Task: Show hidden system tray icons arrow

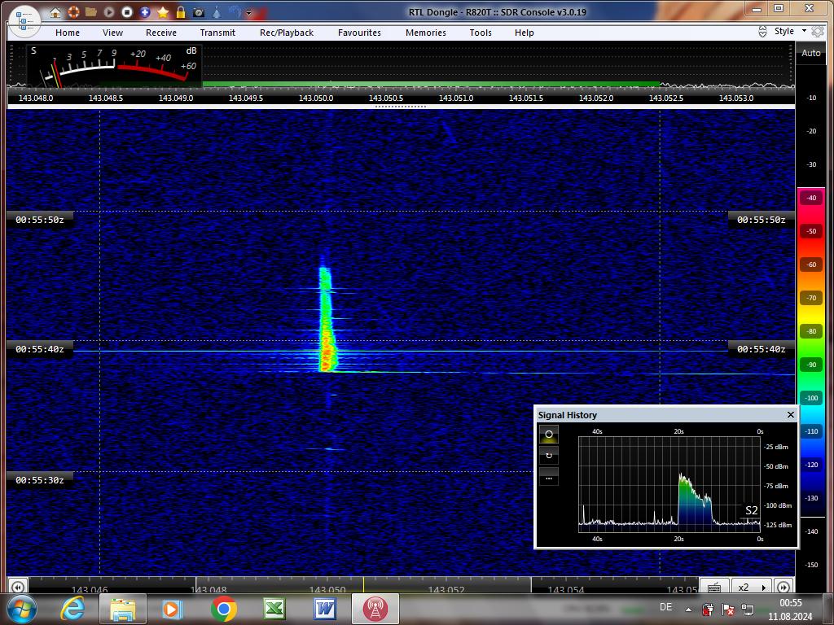Action: pos(689,609)
